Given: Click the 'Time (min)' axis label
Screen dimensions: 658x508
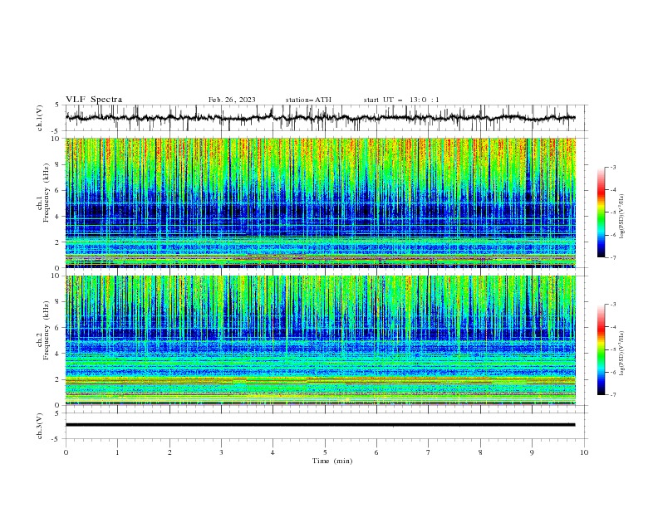Looking at the screenshot, I should pyautogui.click(x=332, y=461).
